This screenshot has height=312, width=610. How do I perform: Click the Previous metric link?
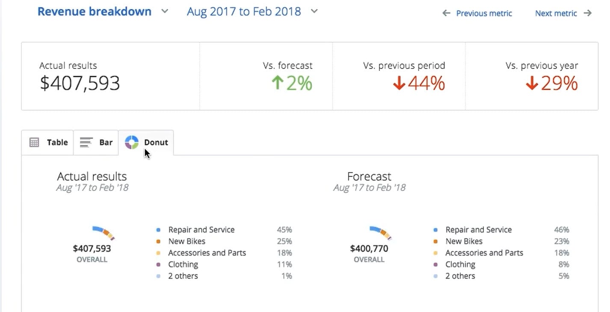tap(484, 13)
